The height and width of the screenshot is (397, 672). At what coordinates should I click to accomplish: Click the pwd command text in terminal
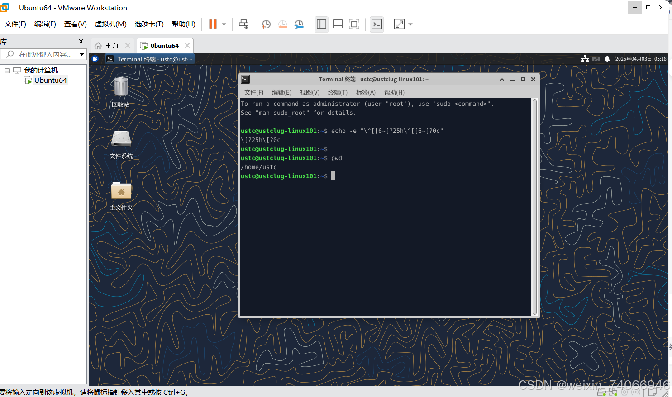point(337,158)
